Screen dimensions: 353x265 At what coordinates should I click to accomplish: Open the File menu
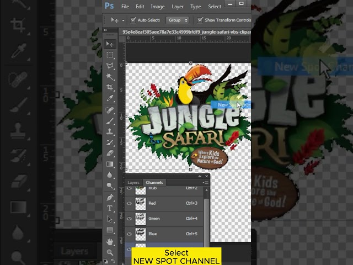[x=125, y=7]
